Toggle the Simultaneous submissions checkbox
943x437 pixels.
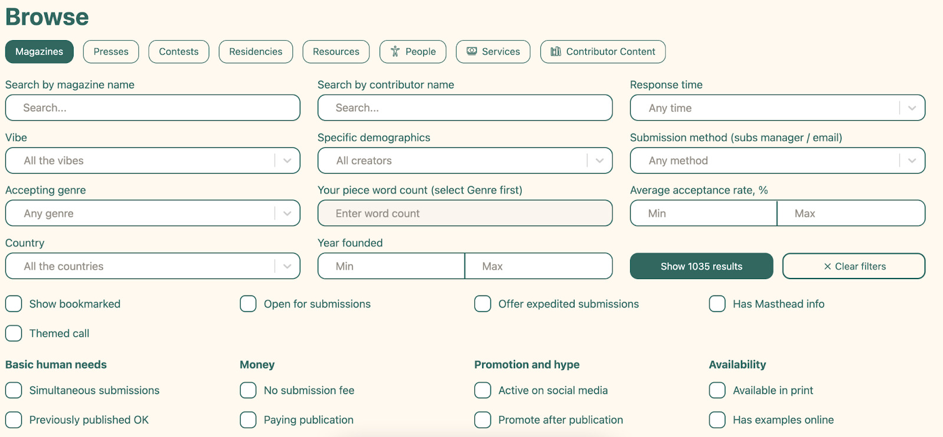click(x=14, y=390)
